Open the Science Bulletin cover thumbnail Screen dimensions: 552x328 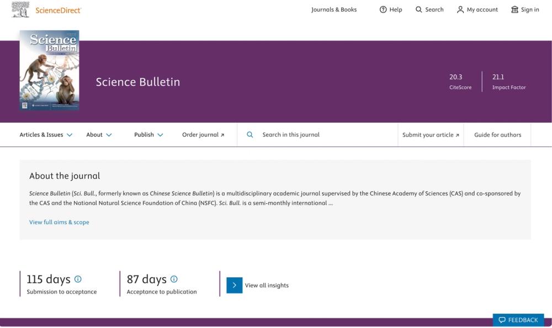tap(49, 70)
